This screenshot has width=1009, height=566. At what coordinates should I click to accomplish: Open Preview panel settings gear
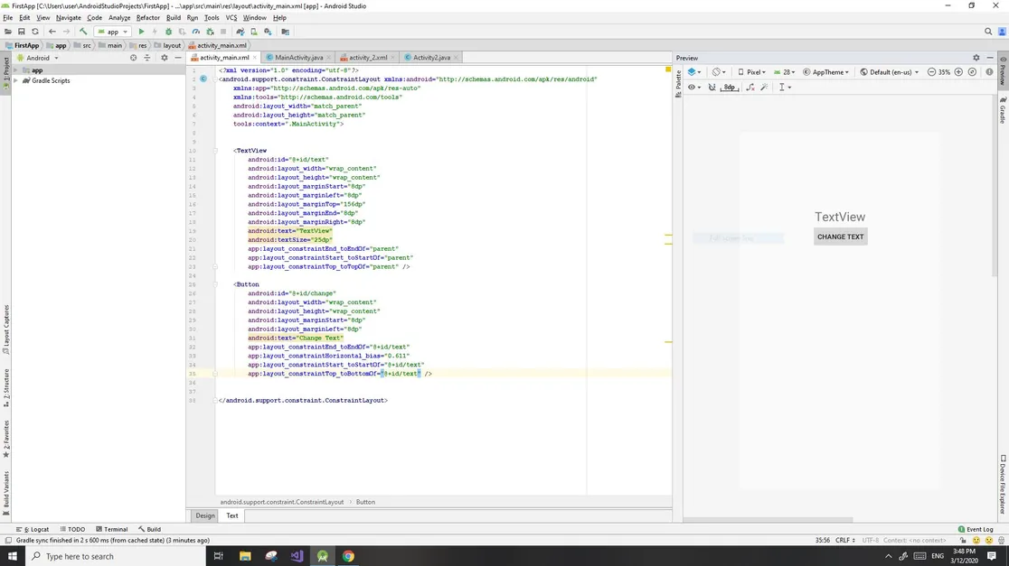click(976, 58)
